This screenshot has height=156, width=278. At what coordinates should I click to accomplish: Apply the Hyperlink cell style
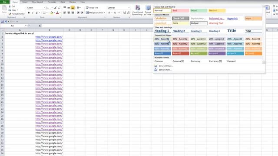(235, 18)
